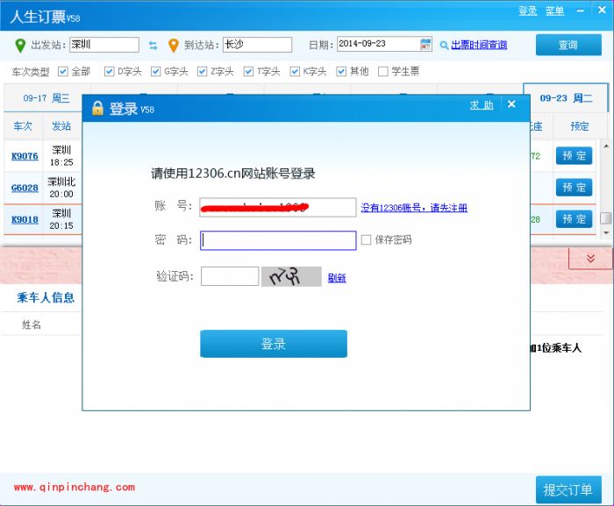Close the 登录 dialog with its X

point(511,104)
